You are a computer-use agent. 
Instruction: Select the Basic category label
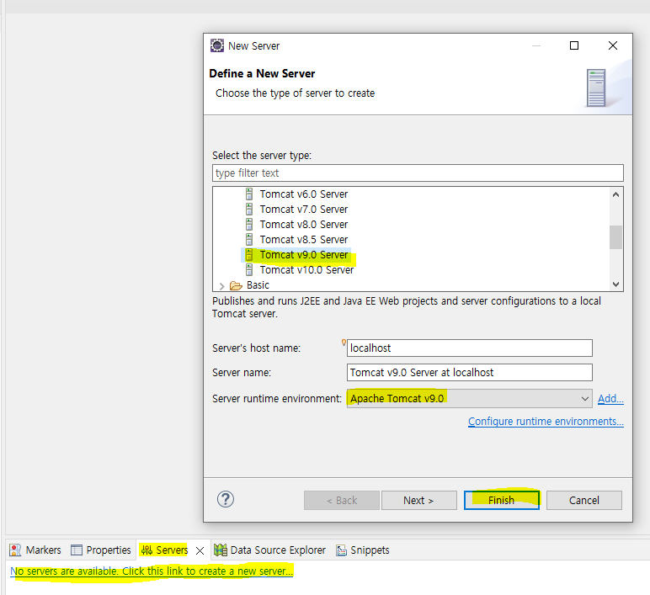[258, 285]
